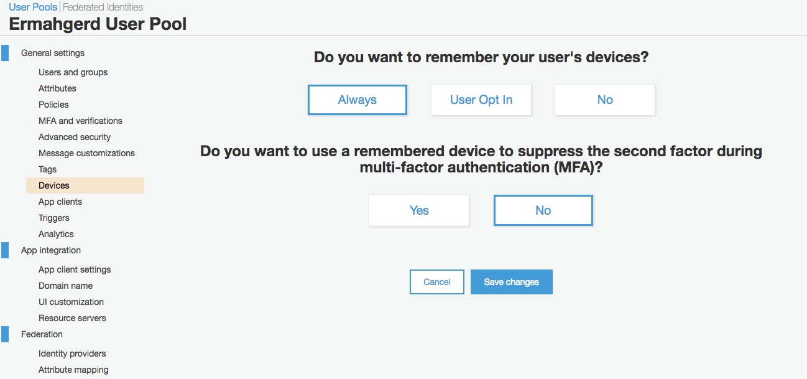Select App clients in sidebar
807x379 pixels.
point(60,202)
